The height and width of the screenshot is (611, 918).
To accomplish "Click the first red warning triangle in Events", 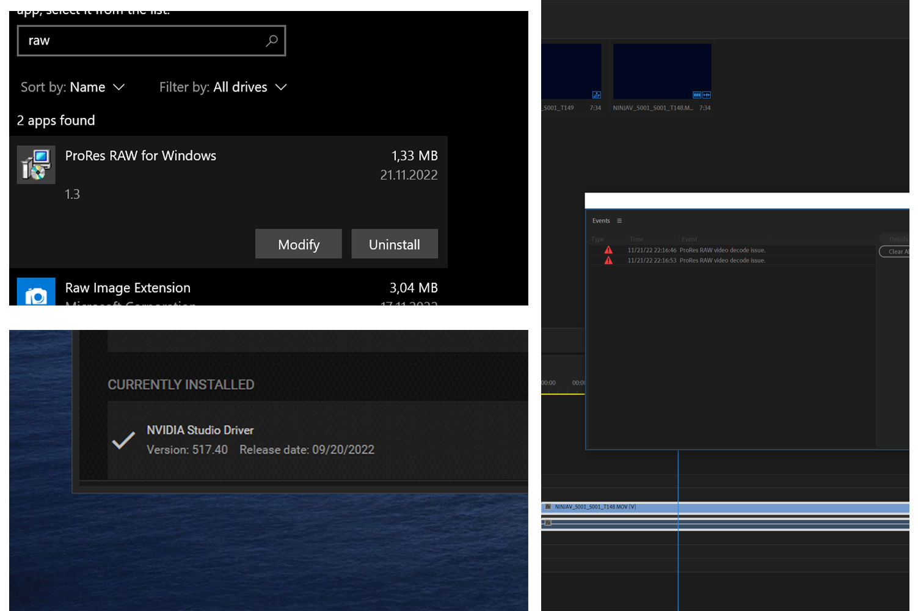I will point(608,249).
